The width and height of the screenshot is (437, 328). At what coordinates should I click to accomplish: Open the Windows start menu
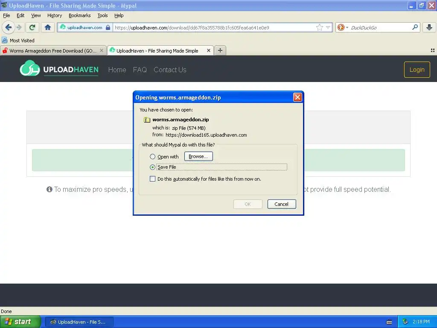pyautogui.click(x=20, y=322)
